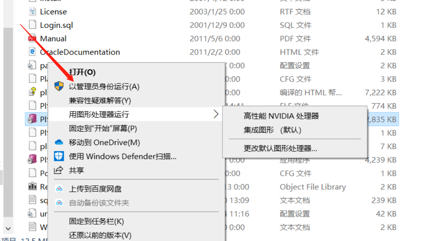This screenshot has height=241, width=421.
Task: Click the OracleDocumentation HTML file icon
Action: tap(32, 52)
